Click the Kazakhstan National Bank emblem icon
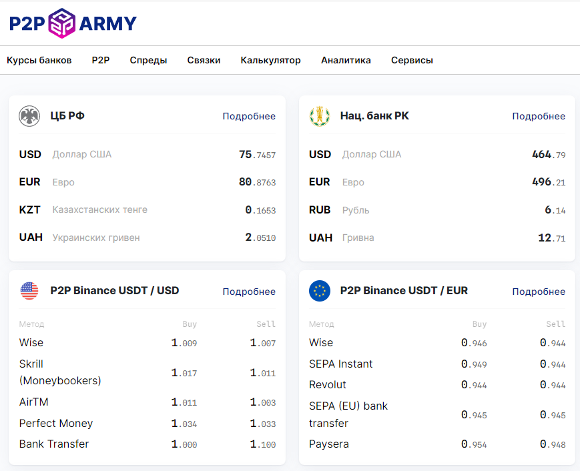Screen dimensions: 580x471 point(320,116)
